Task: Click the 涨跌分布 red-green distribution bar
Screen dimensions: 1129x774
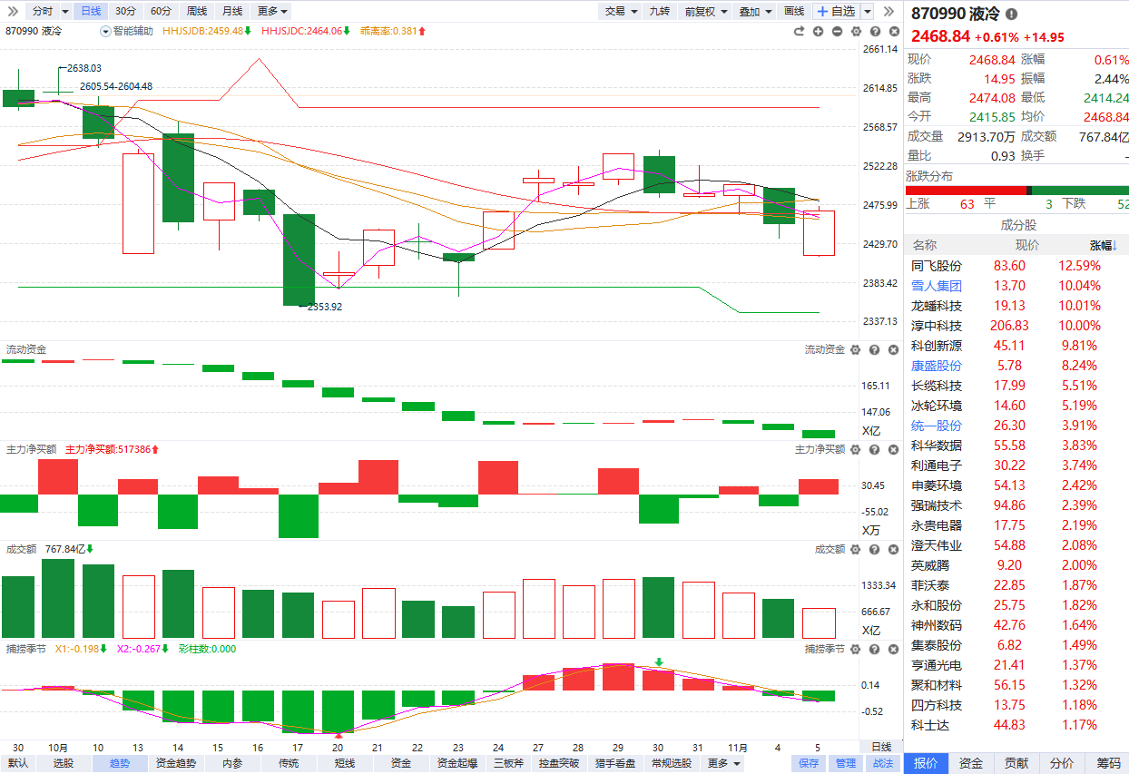Action: (1017, 191)
